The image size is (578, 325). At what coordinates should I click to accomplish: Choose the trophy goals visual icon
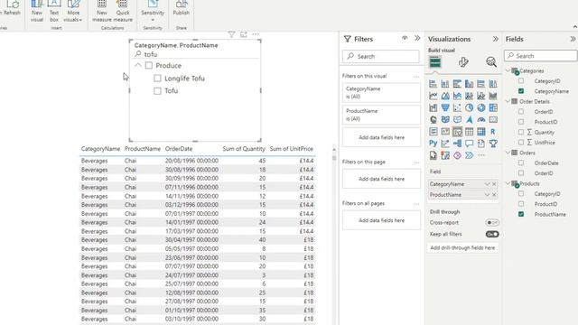(493, 144)
